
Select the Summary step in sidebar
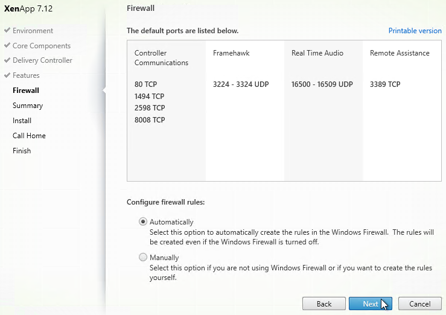coord(28,106)
